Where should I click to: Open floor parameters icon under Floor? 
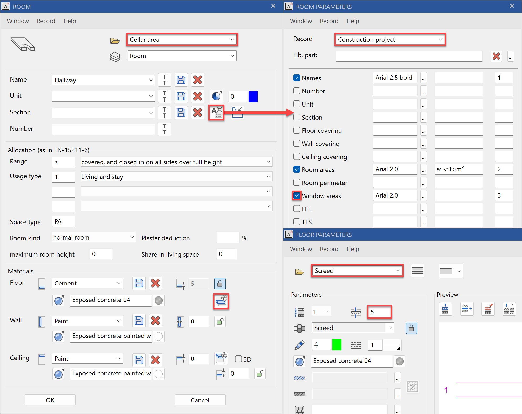click(x=221, y=301)
